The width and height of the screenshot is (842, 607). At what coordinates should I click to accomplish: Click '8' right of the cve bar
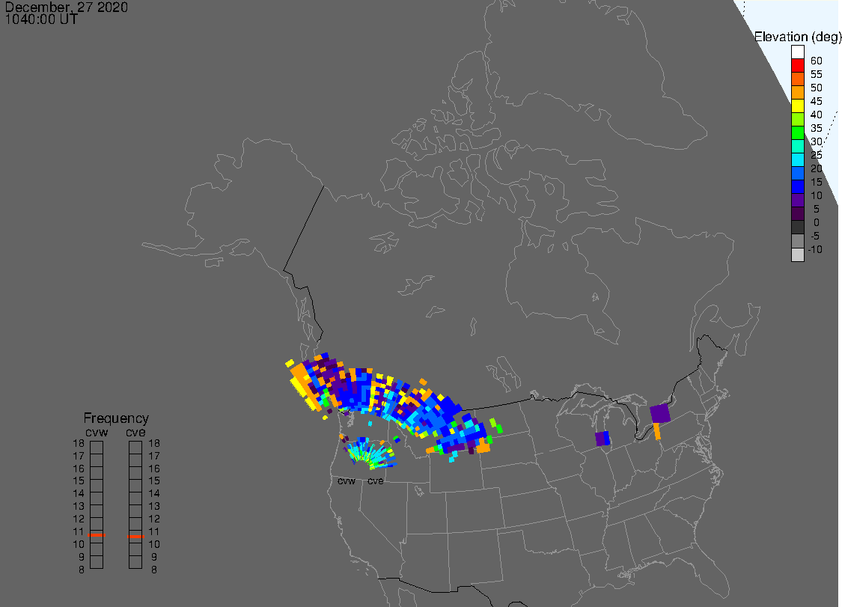(154, 570)
